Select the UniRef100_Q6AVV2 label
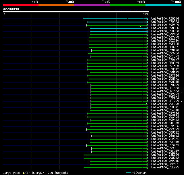 point(165,136)
